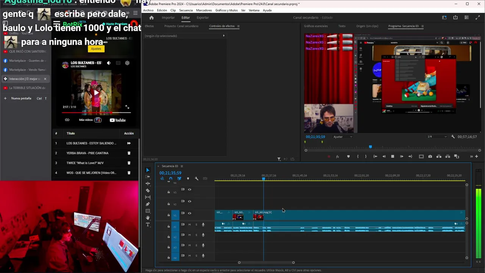Toggle V3 track visibility eye
Viewport: 485px width, 273px height.
click(x=189, y=190)
